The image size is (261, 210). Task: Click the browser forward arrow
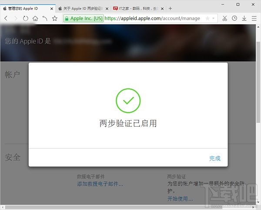click(16, 18)
